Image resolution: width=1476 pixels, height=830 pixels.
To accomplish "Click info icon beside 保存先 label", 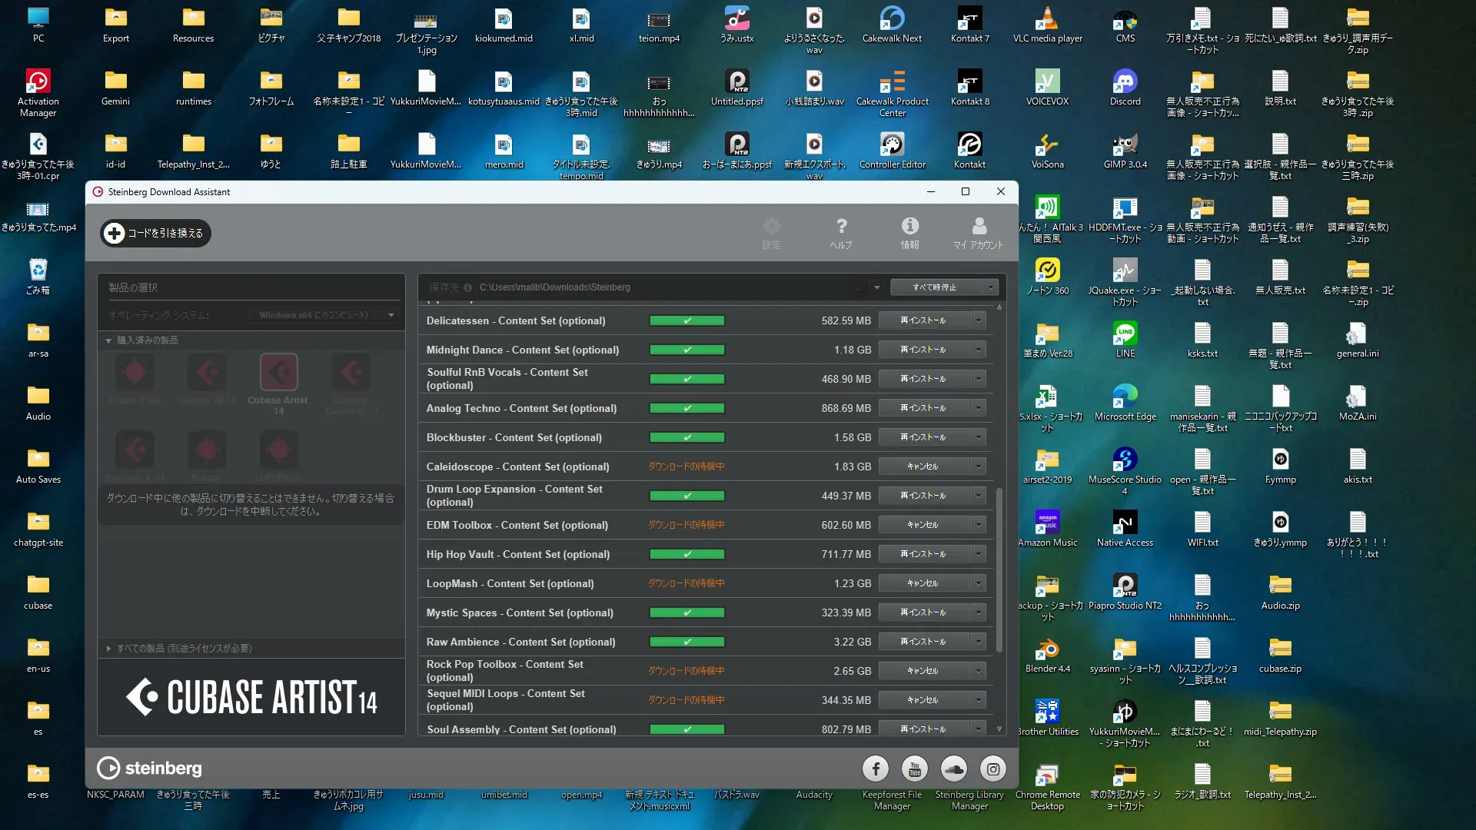I will click(x=467, y=287).
